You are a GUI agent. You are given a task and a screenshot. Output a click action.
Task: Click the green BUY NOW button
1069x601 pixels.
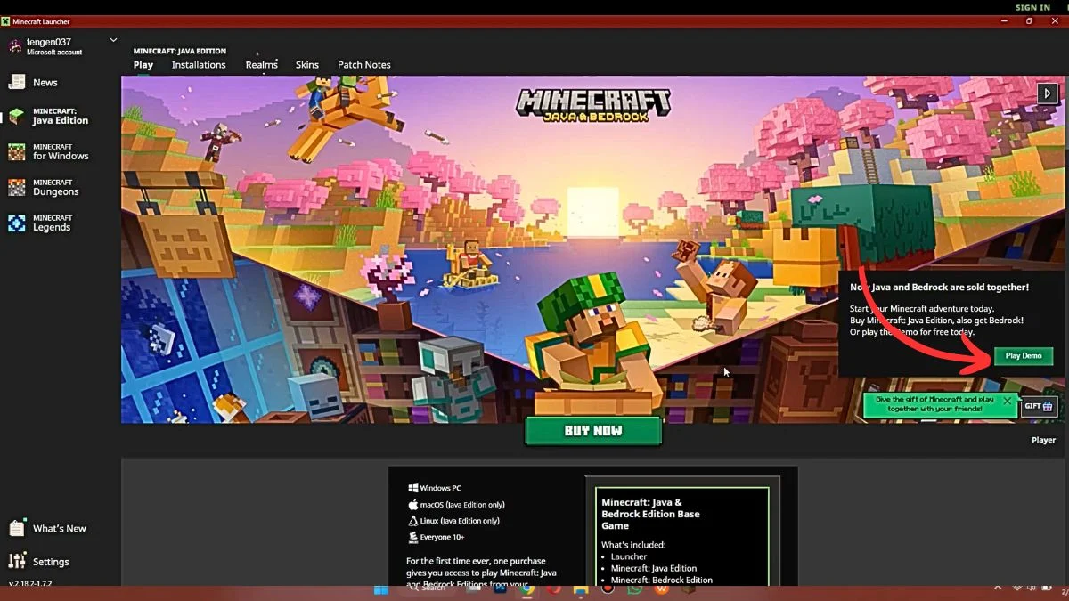tap(593, 431)
